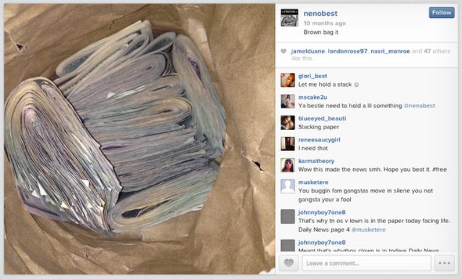462x279 pixels.
Task: Click the heart like button beside comment field
Action: pyautogui.click(x=289, y=263)
